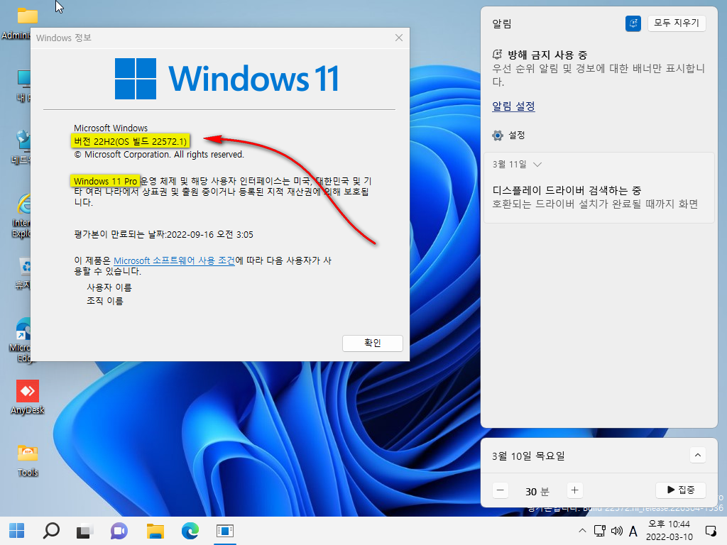Open the Microsoft Edge desktop shortcut
Screen dimensions: 727x545
click(x=21, y=339)
